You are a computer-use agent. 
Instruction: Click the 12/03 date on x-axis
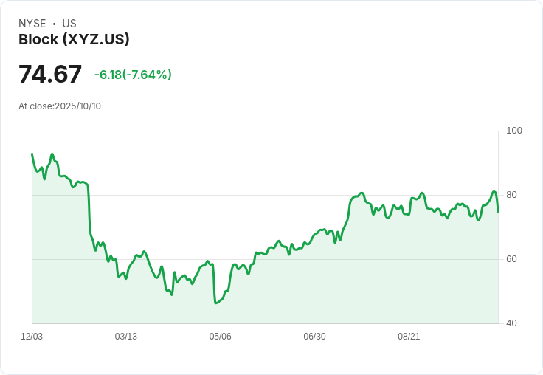(32, 337)
